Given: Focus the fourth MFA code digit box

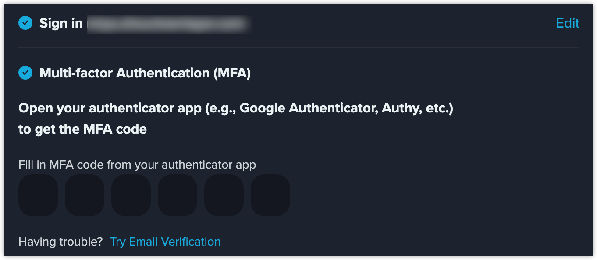Looking at the screenshot, I should (178, 195).
